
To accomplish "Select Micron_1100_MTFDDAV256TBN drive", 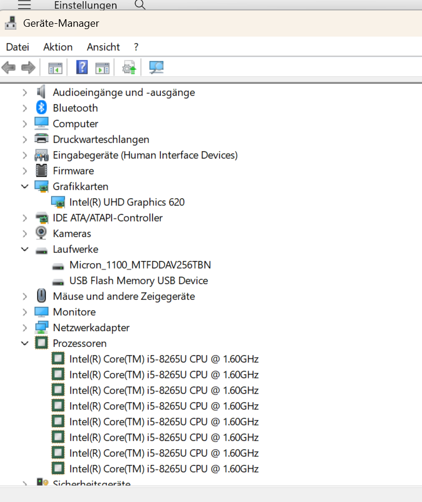I will (x=140, y=265).
